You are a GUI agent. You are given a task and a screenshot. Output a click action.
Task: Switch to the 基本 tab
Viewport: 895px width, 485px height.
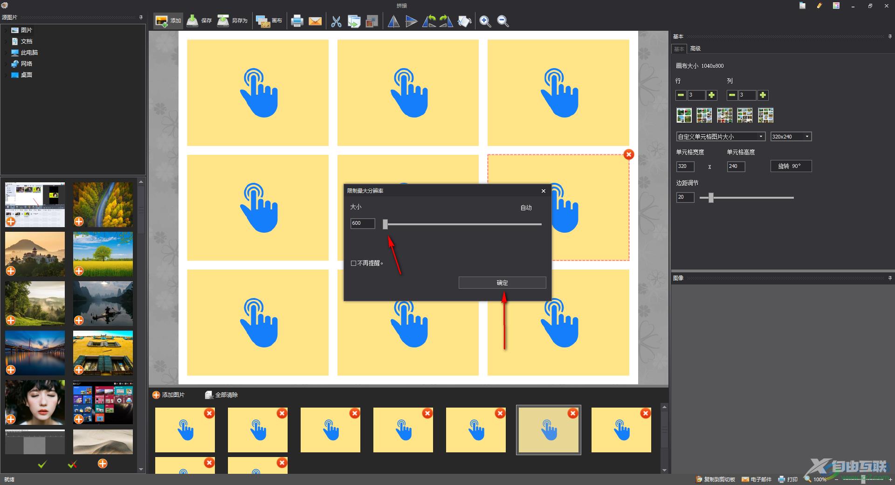679,48
